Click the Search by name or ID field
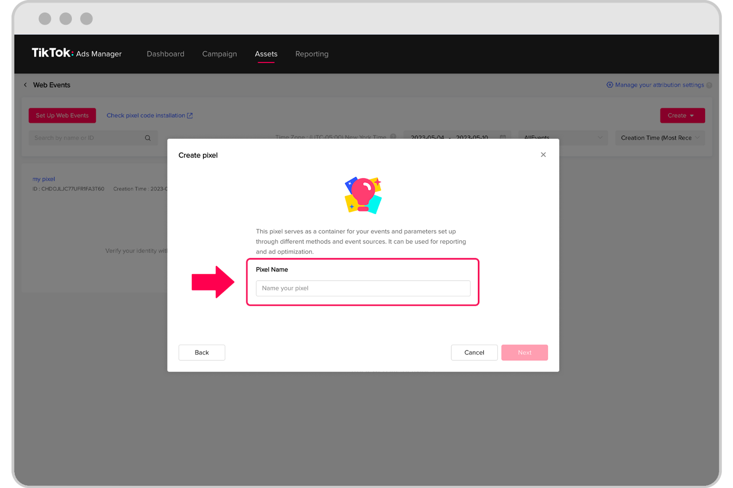The image size is (733, 488). click(x=93, y=138)
